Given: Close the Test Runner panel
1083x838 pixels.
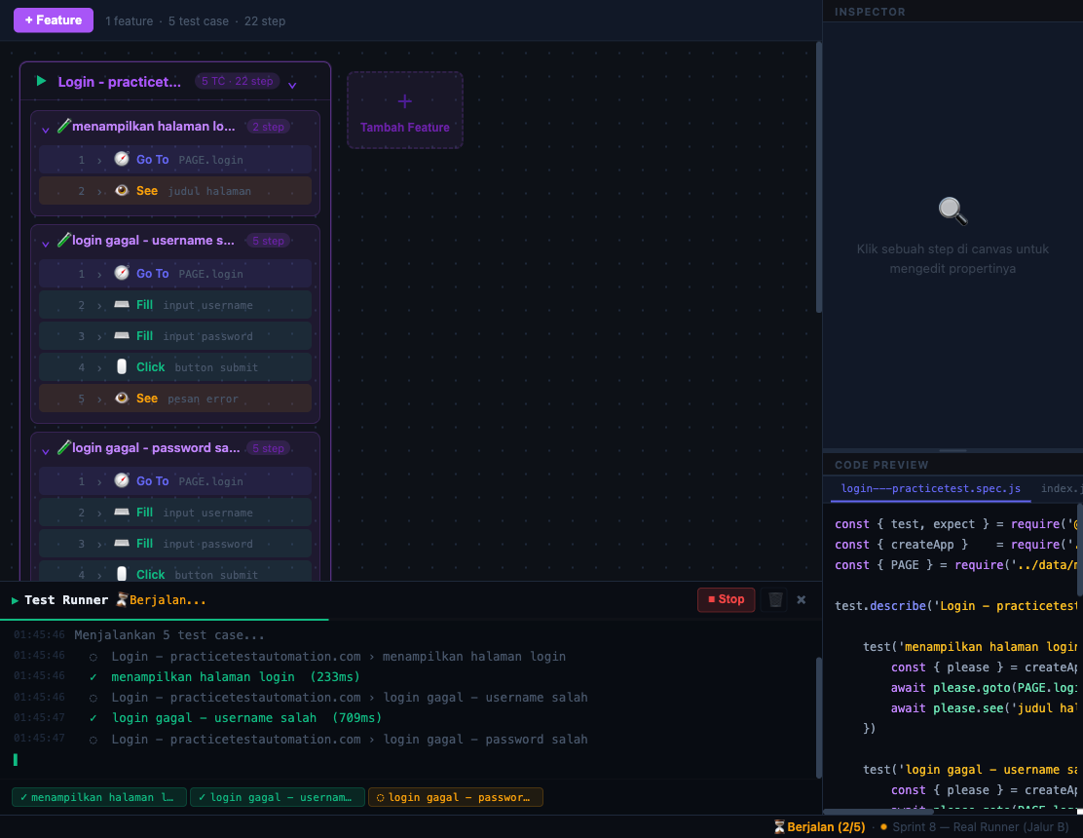Looking at the screenshot, I should (802, 599).
